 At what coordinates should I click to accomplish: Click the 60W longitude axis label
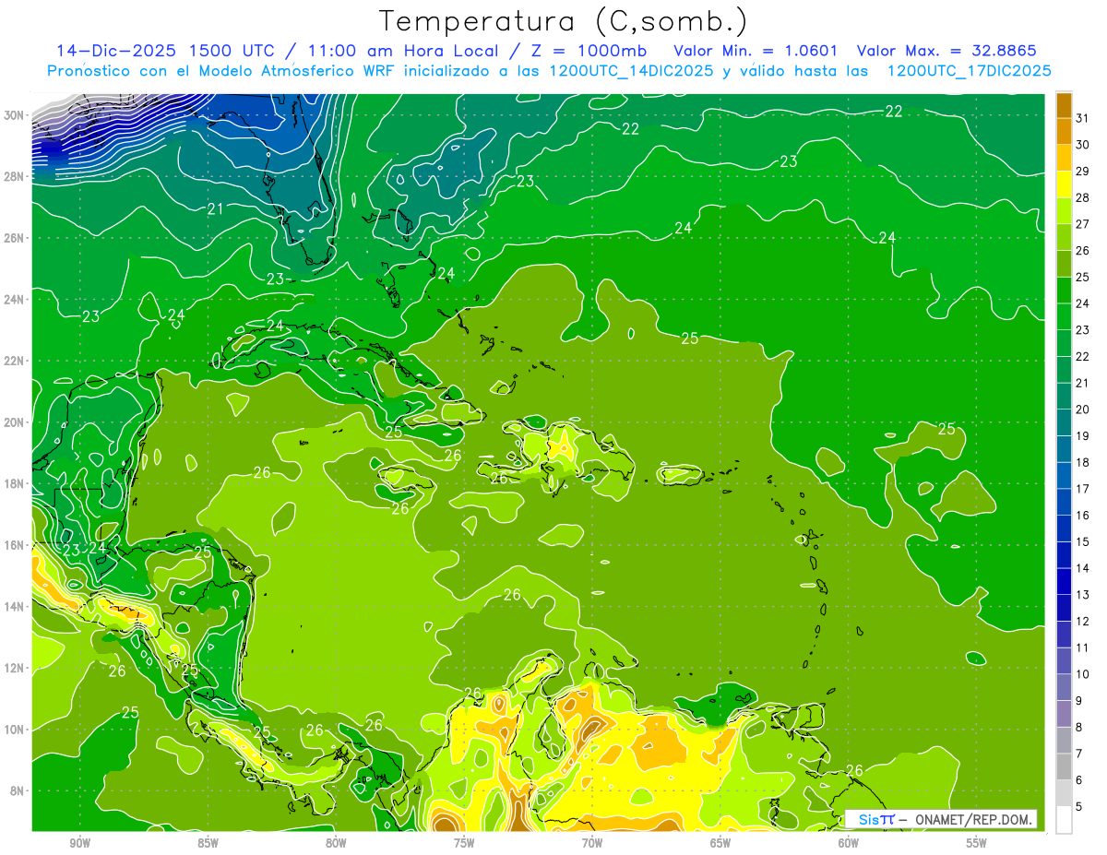point(849,843)
